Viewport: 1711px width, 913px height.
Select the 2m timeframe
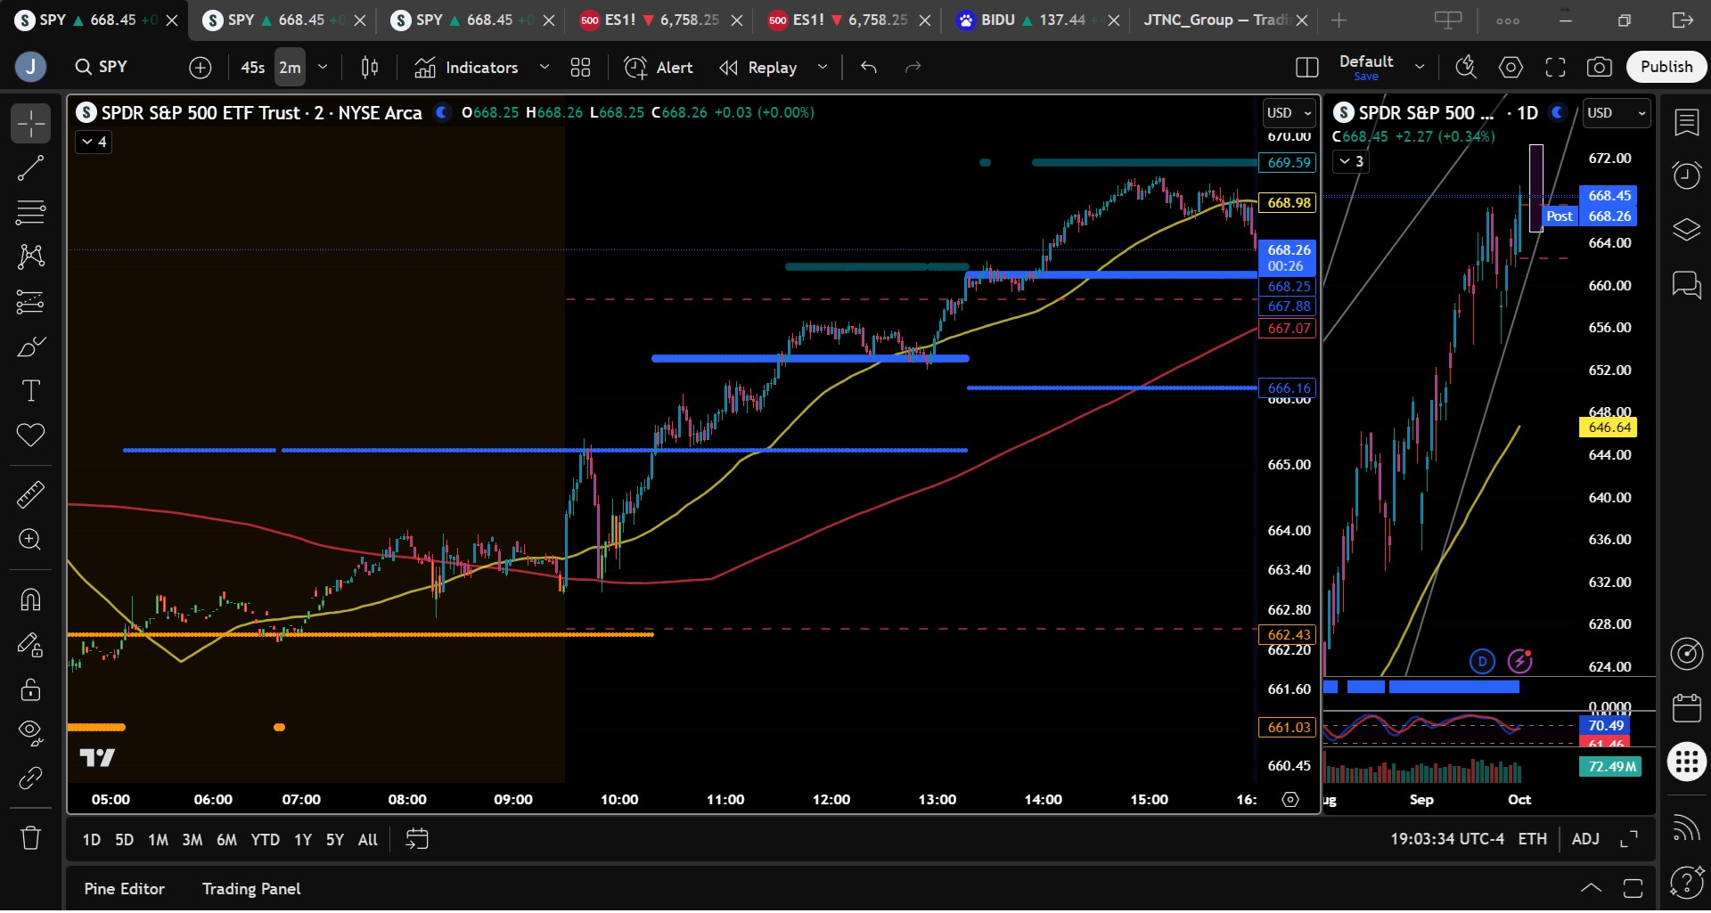coord(290,68)
